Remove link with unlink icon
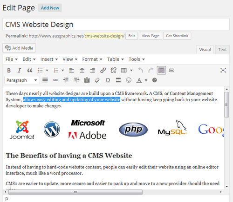The width and height of the screenshot is (233, 202). tap(114, 71)
